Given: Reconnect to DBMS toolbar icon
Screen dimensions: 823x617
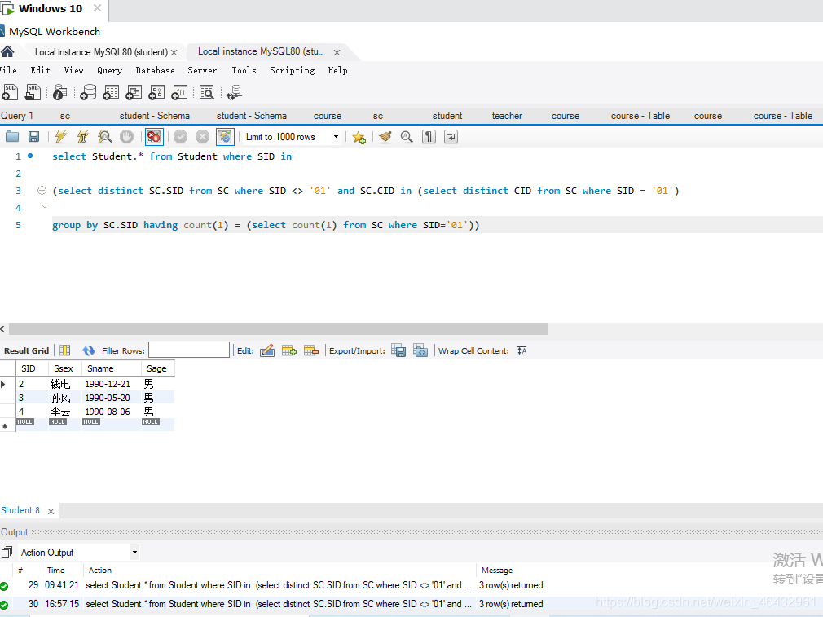Looking at the screenshot, I should (x=234, y=92).
